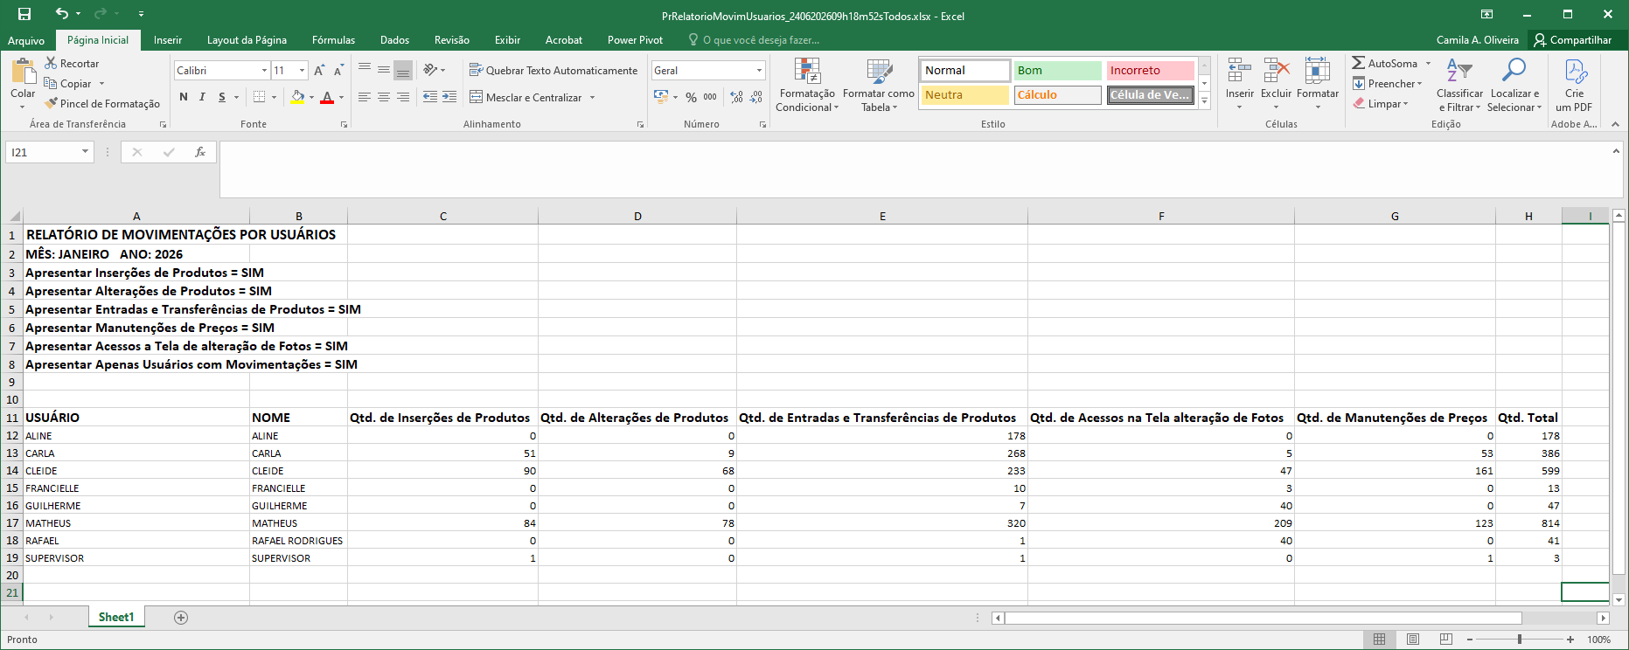Apply red font color A
The height and width of the screenshot is (650, 1629).
coord(327,97)
